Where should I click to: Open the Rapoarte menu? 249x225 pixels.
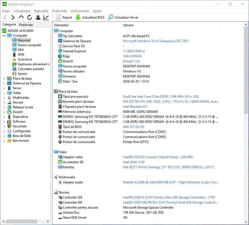(x=41, y=11)
